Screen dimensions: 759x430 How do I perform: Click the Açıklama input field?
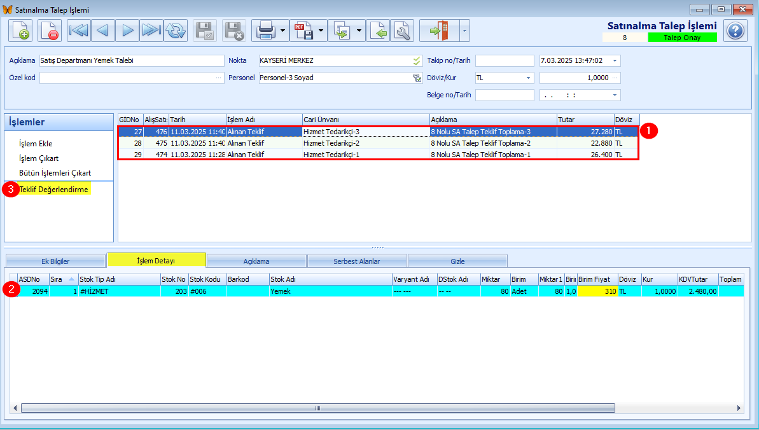click(132, 60)
